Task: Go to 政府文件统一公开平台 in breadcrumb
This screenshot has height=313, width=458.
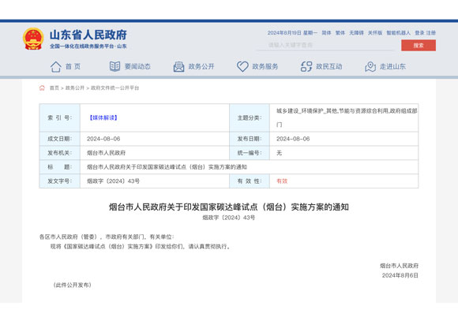Action: [x=114, y=88]
